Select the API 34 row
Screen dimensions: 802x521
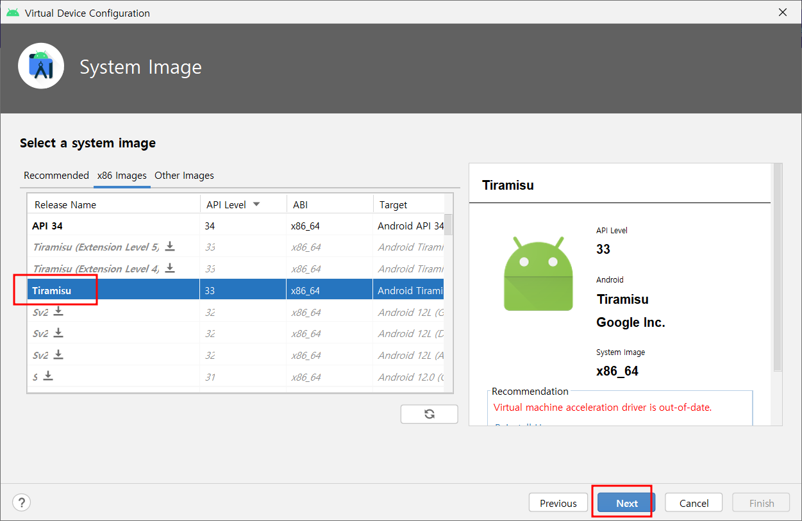[x=236, y=226]
